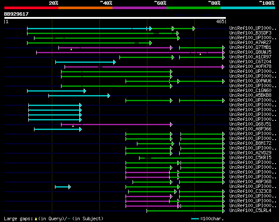Screen dimensions: 279x222
Task: Select the UniRef100_A8P366 label
Action: [250, 129]
